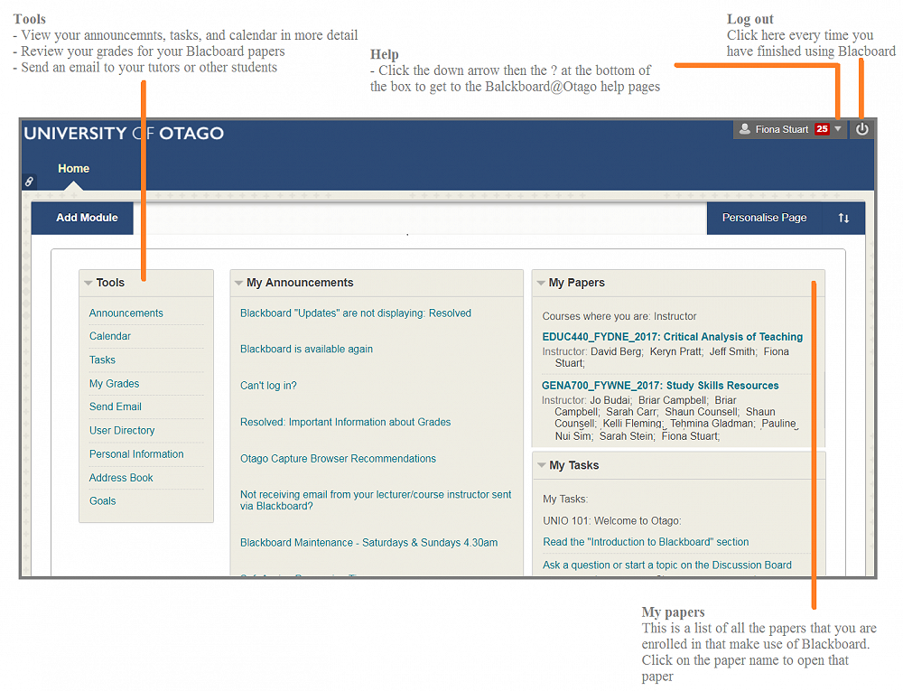Open GENA700 Study Skills Resources paper
Screen dimensions: 903x691
tap(660, 386)
